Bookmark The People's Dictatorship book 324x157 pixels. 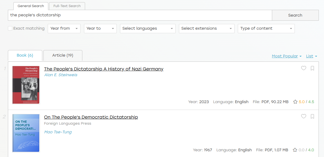point(313,68)
